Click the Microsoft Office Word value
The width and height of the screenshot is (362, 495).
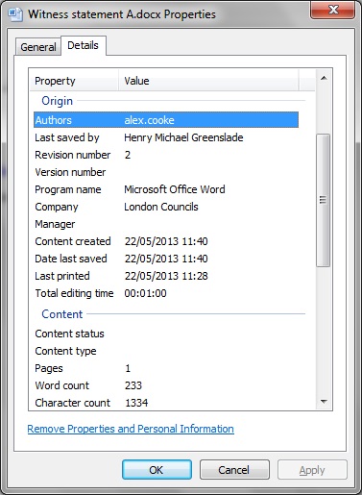pos(175,189)
